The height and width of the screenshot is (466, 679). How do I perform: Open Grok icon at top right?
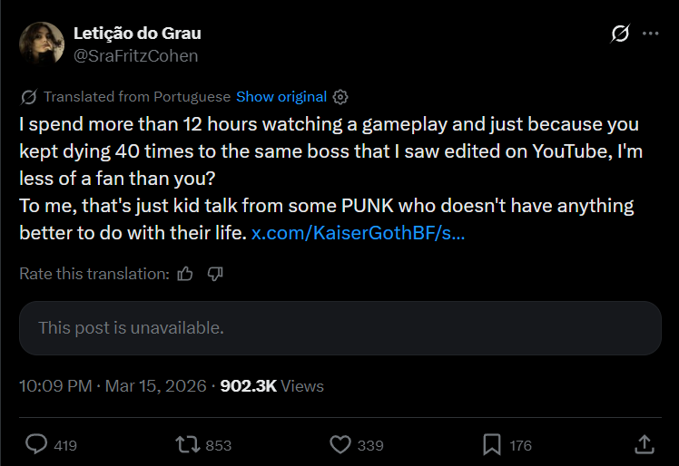pyautogui.click(x=620, y=34)
